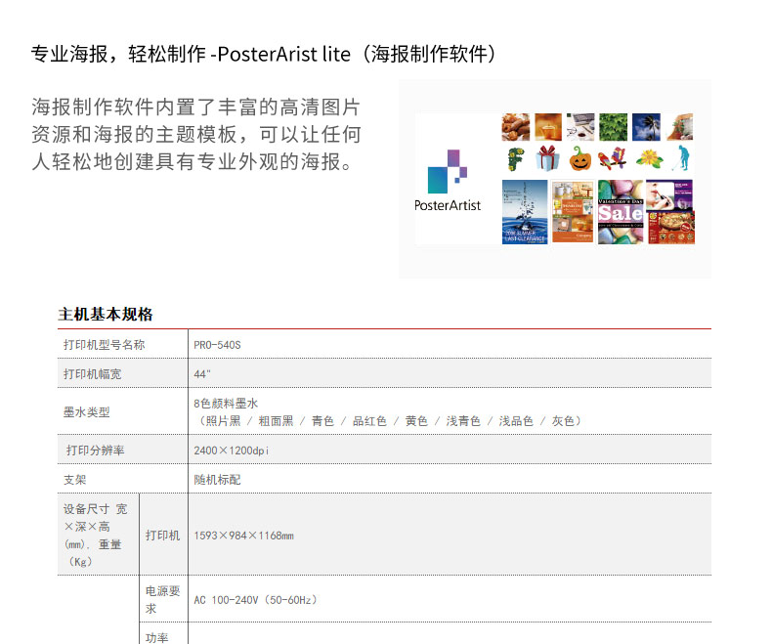The image size is (772, 644).
Task: Select the jack-o-lantern pumpkin clipart
Action: coord(580,158)
